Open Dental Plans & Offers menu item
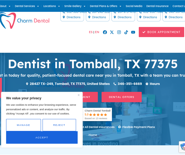 tap(103, 6)
